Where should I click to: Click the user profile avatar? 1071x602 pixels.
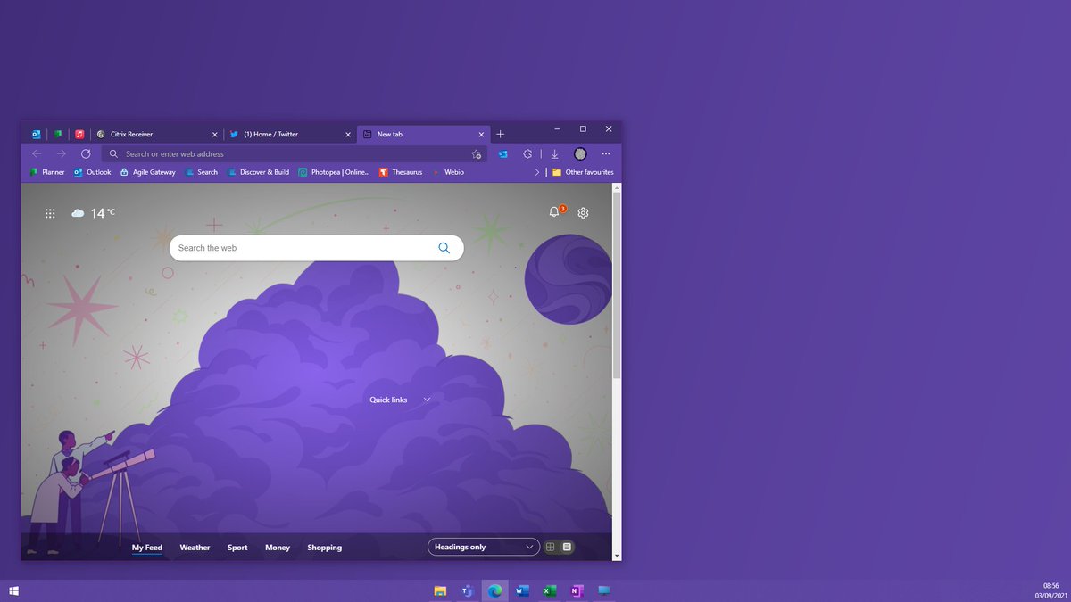580,154
